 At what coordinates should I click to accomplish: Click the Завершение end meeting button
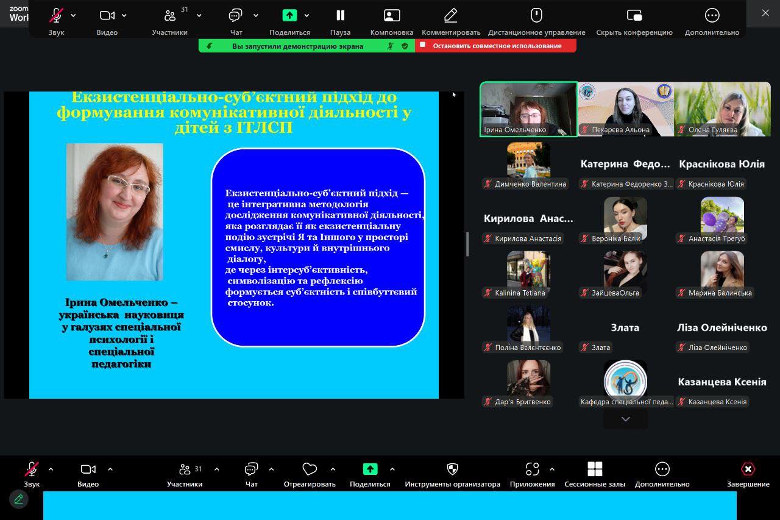pyautogui.click(x=748, y=469)
